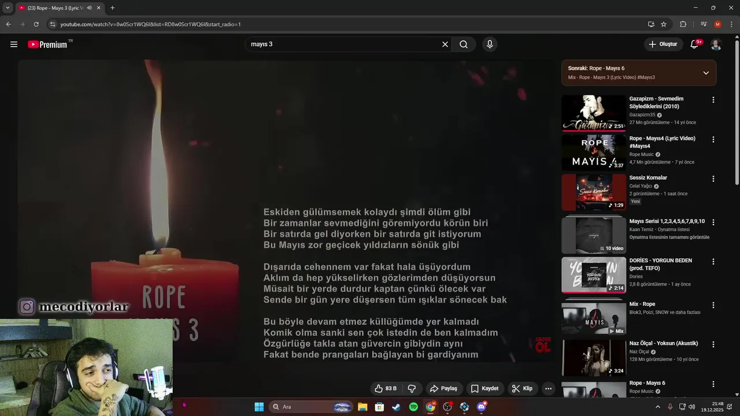Bookmark this page with star
The height and width of the screenshot is (416, 740).
pos(664,24)
